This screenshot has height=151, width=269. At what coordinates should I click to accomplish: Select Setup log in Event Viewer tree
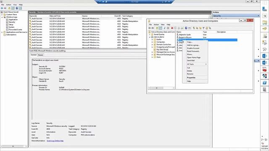pyautogui.click(x=11, y=25)
